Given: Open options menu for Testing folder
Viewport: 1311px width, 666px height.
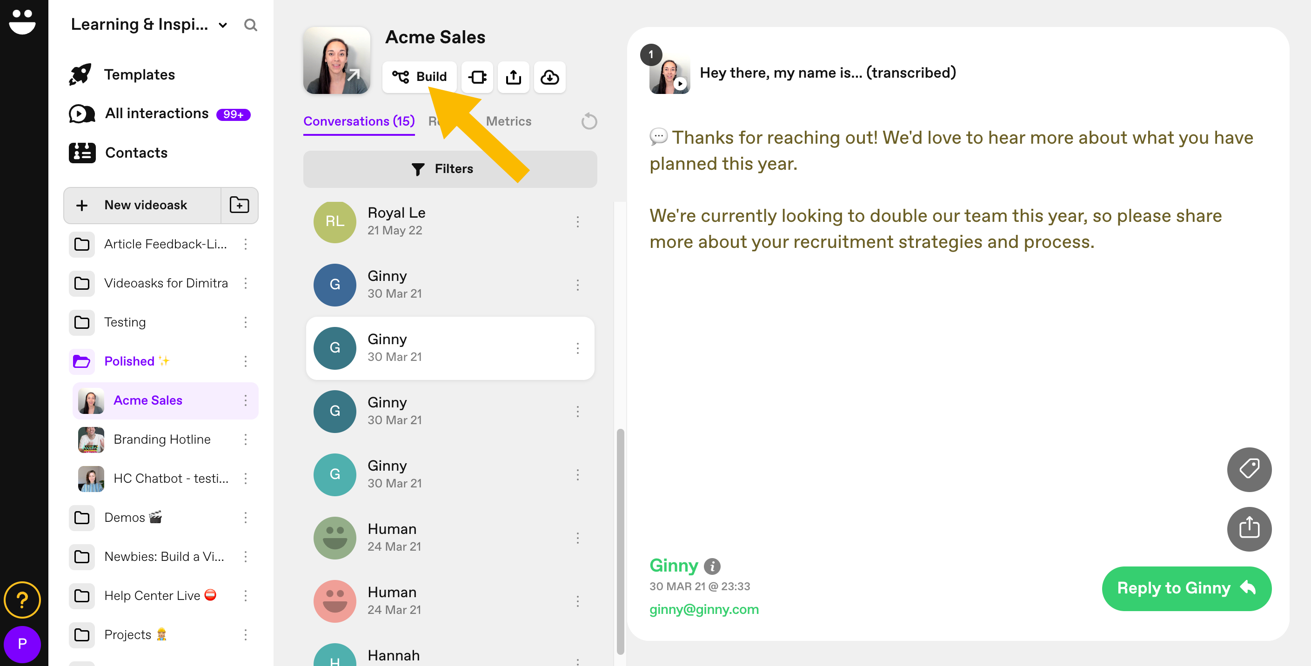Looking at the screenshot, I should coord(246,323).
